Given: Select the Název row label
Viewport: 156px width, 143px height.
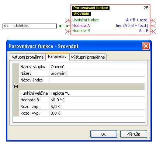Looking at the screenshot, I should click(34, 73).
